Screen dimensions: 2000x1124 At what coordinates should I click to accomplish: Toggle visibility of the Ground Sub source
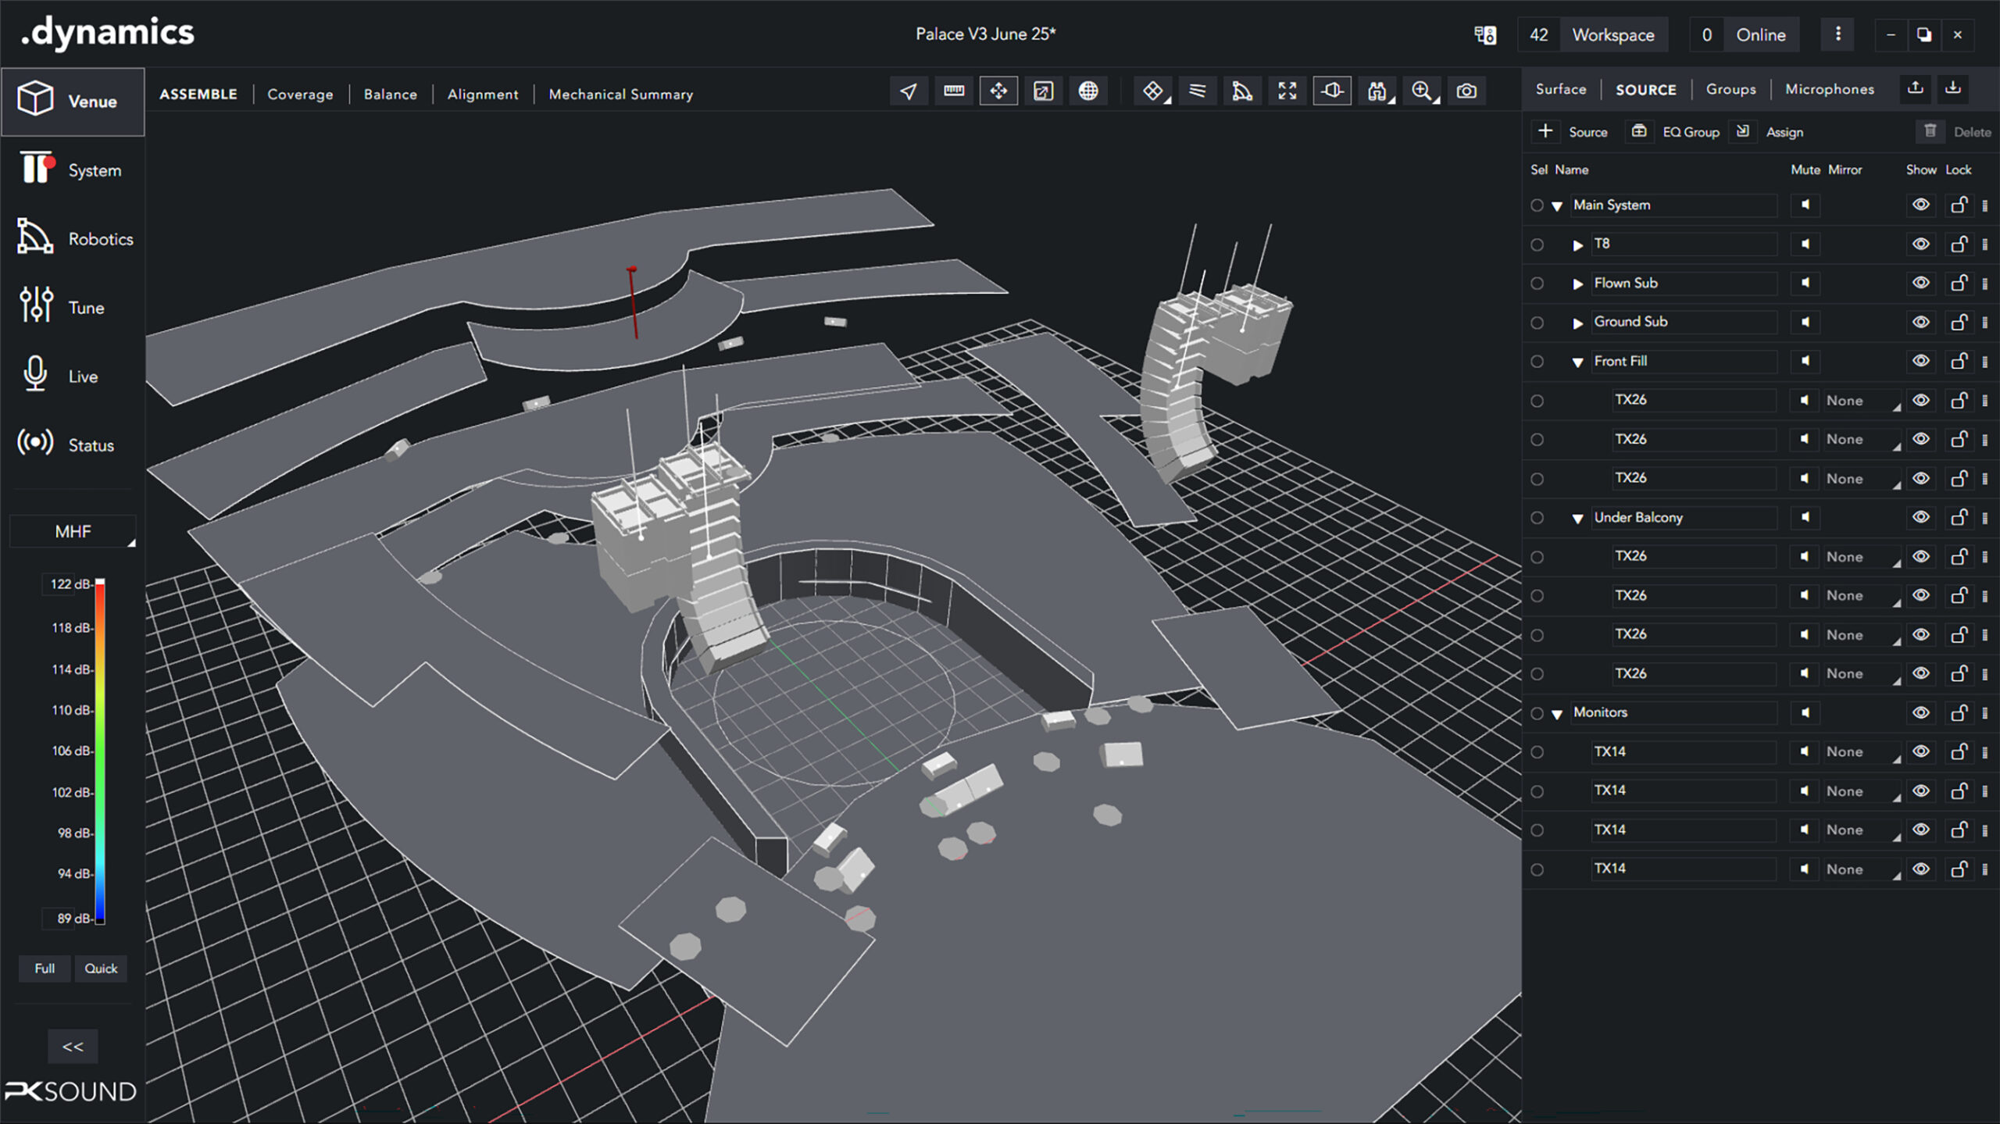coord(1921,322)
